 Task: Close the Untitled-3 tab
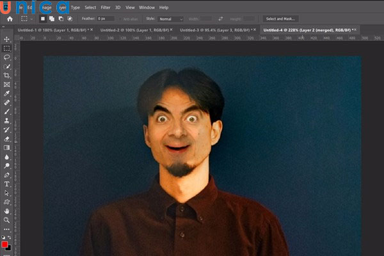tap(255, 29)
